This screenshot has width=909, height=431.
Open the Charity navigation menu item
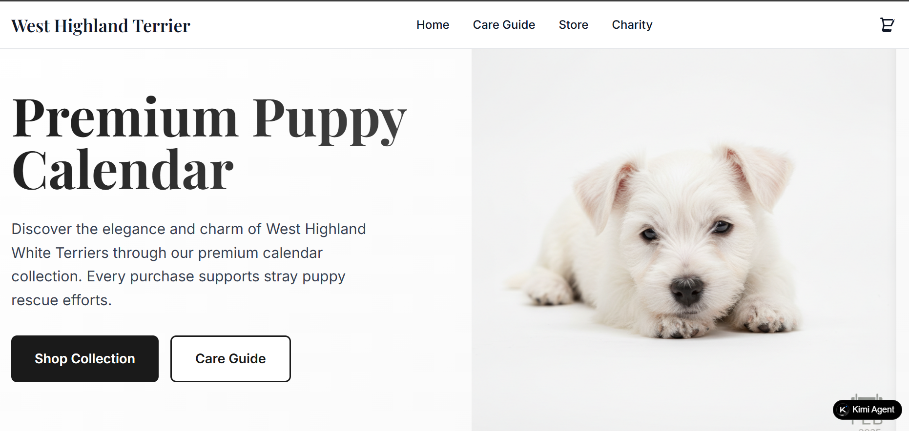(632, 24)
